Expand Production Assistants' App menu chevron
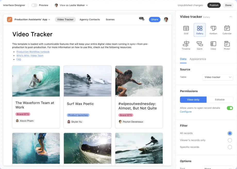Image resolution: width=237 pixels, height=169 pixels. tap(49, 20)
